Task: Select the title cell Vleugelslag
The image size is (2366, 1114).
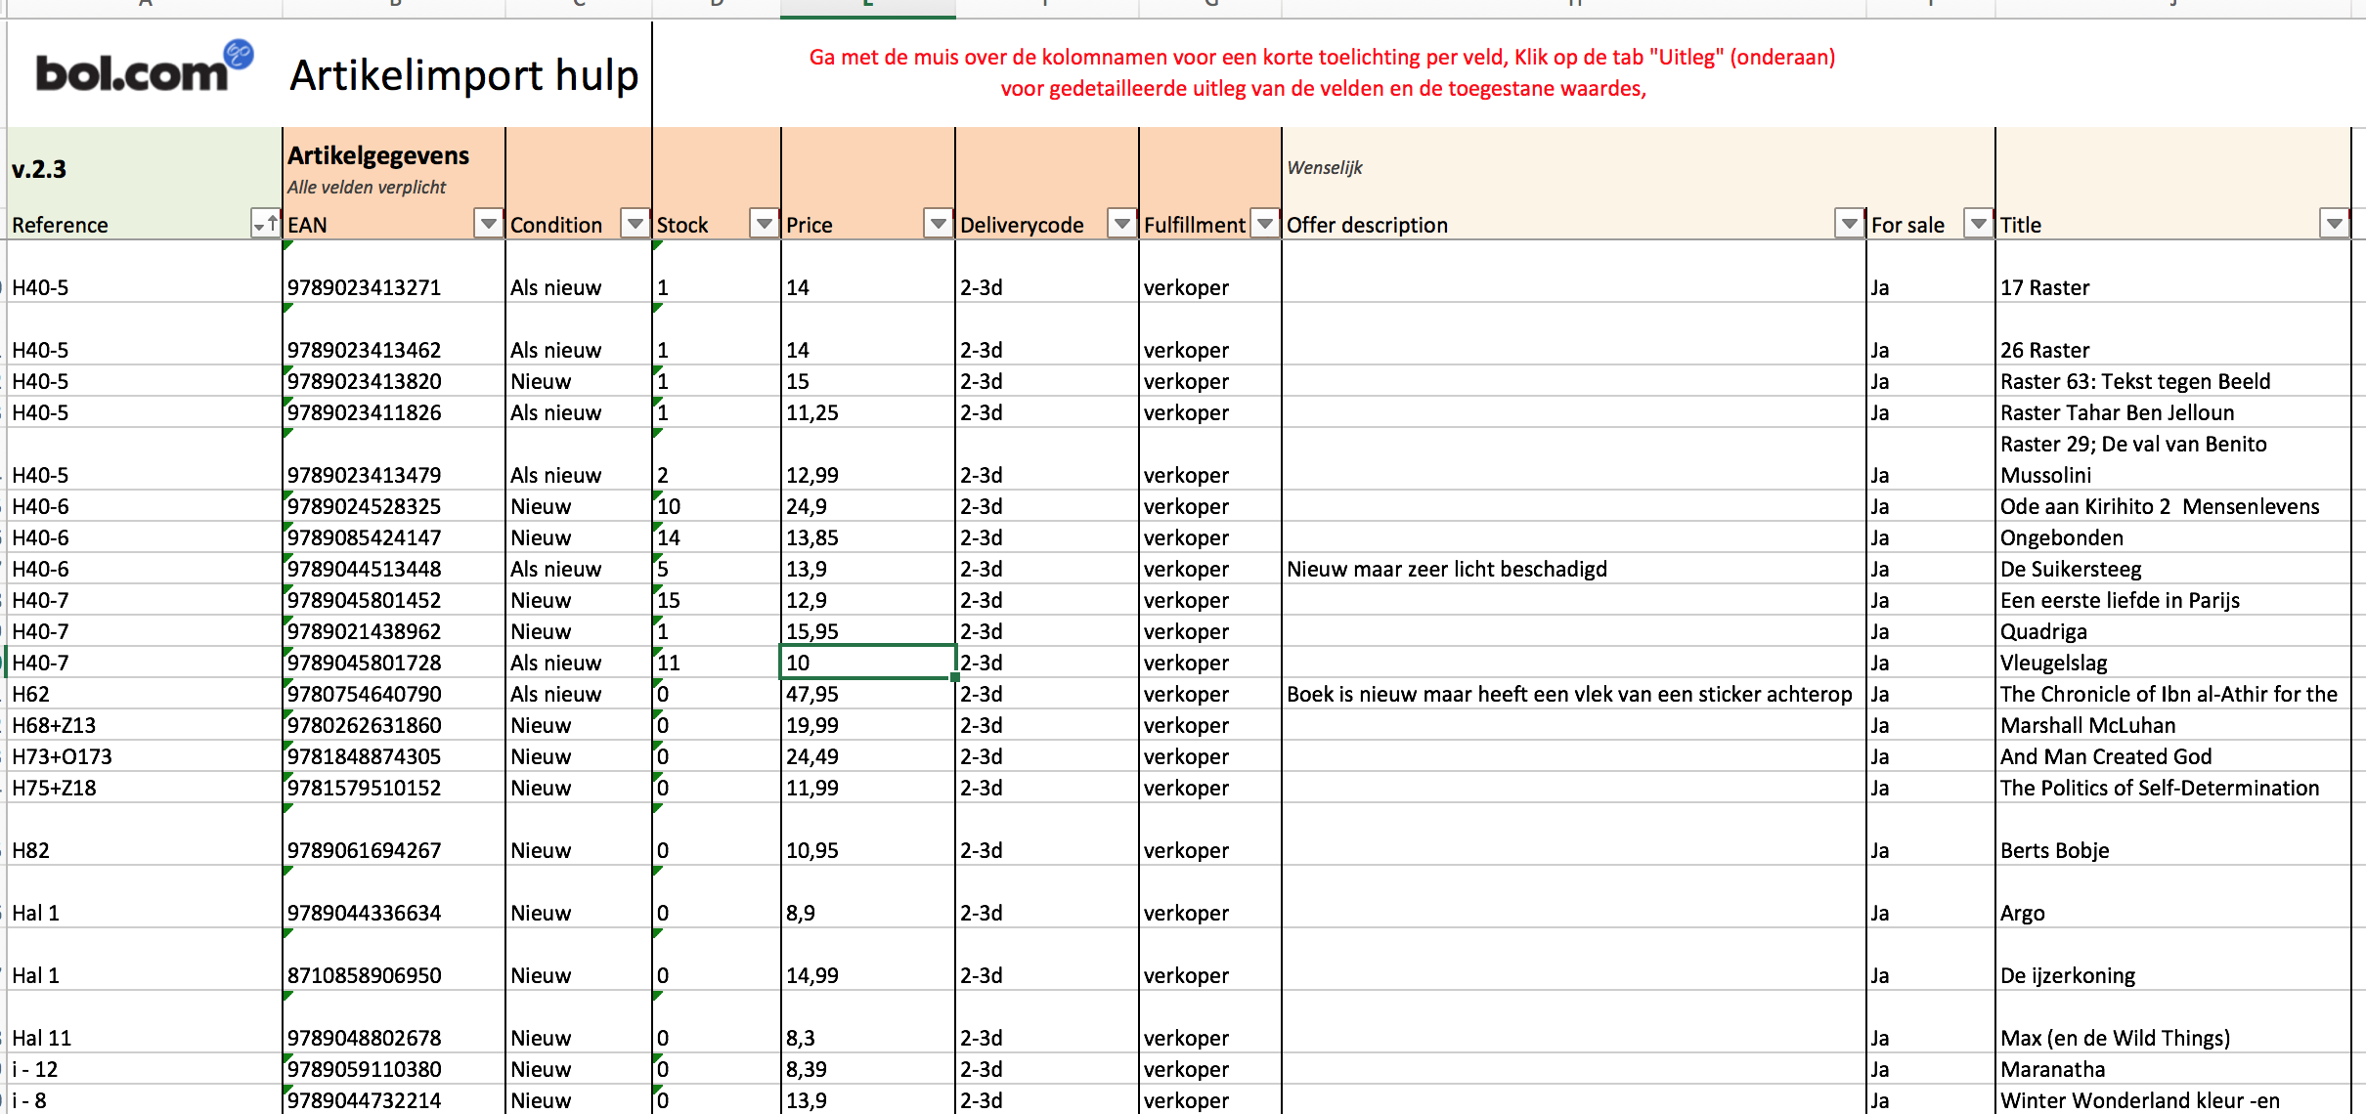Action: [2172, 663]
